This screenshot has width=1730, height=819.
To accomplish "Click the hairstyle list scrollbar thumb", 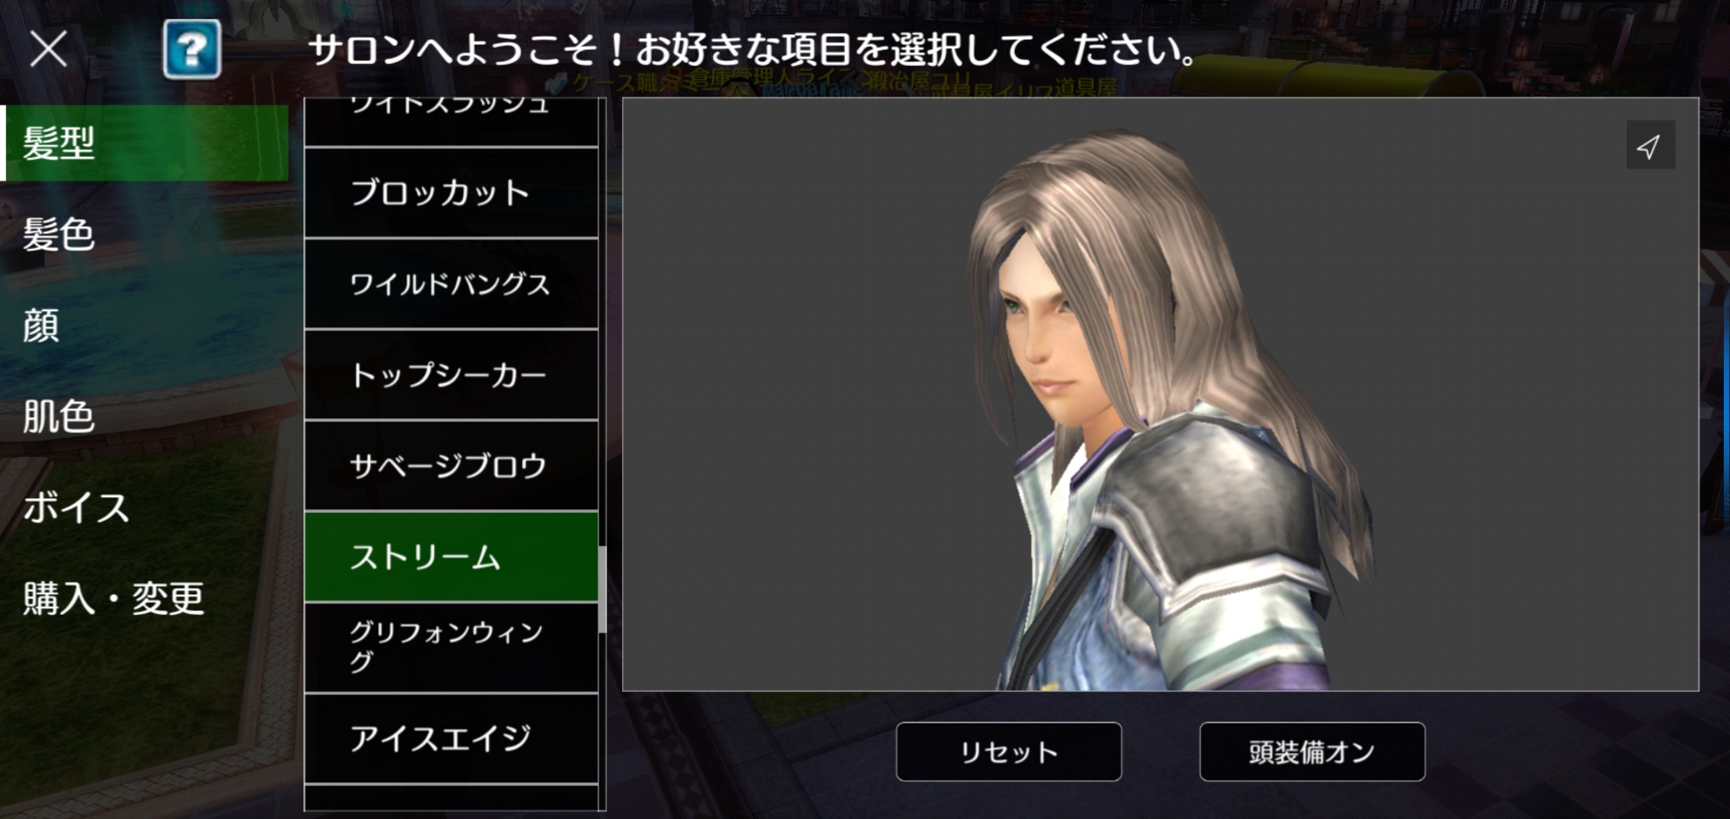I will click(602, 589).
